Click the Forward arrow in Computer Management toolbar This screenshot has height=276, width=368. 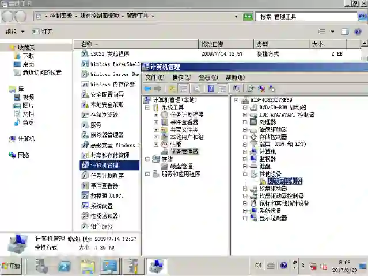coord(157,89)
